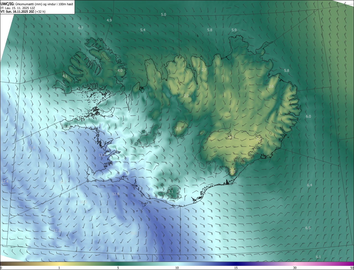Click tick label 15 on the color scale
This screenshot has width=354, height=270.
point(236,268)
